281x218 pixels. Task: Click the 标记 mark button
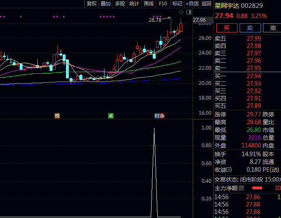pyautogui.click(x=177, y=4)
